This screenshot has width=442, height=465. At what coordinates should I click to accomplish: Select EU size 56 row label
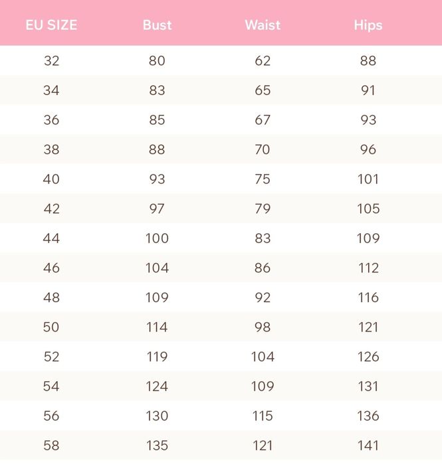point(51,416)
